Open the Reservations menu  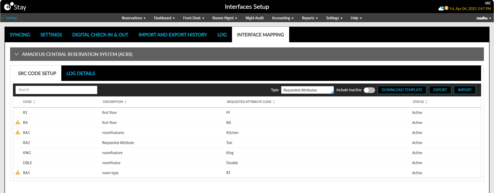pos(133,18)
